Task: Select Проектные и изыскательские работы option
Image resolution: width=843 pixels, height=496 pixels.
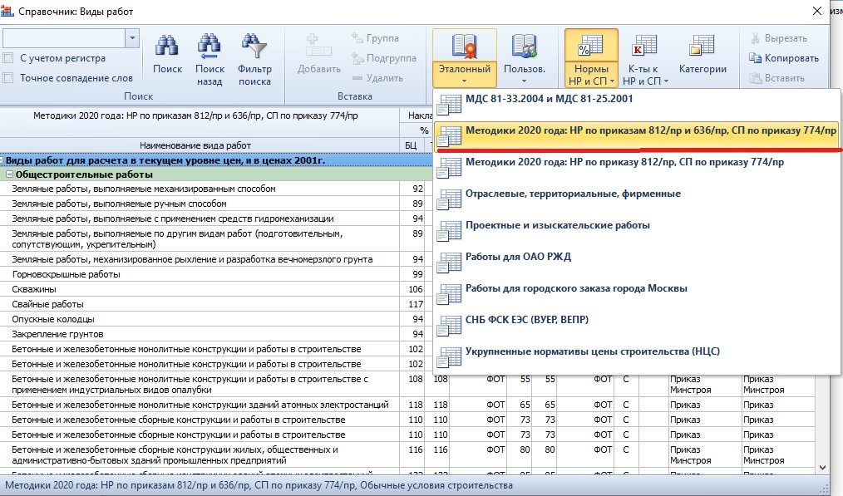Action: coord(557,225)
